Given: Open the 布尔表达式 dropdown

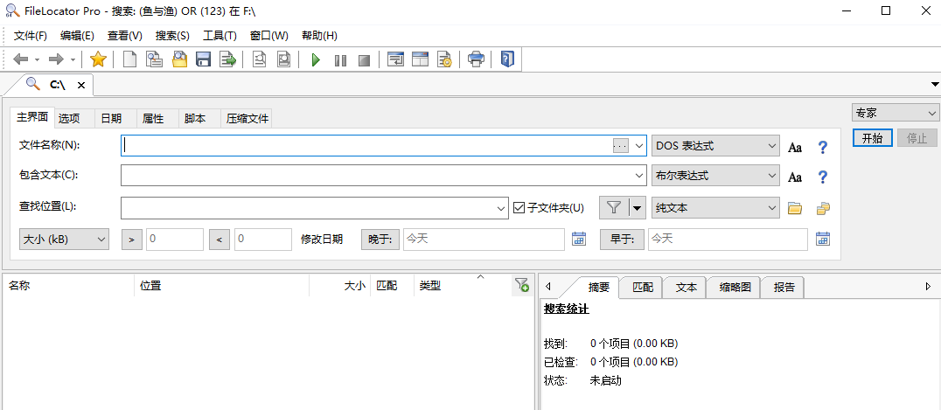Looking at the screenshot, I should click(715, 176).
